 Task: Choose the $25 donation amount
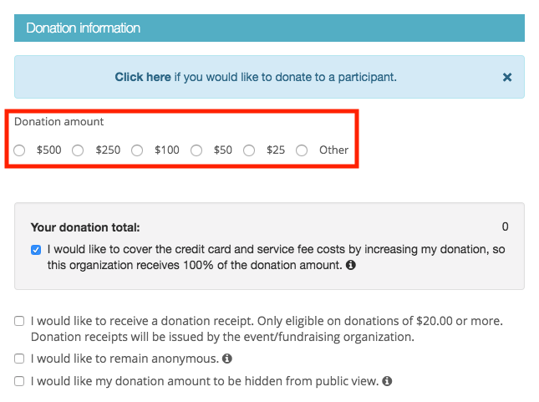(249, 150)
